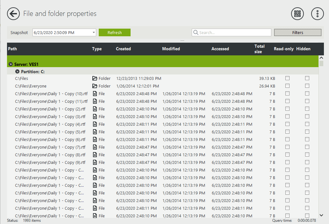329x224 pixels.
Task: Open the Filters button
Action: coord(297,32)
